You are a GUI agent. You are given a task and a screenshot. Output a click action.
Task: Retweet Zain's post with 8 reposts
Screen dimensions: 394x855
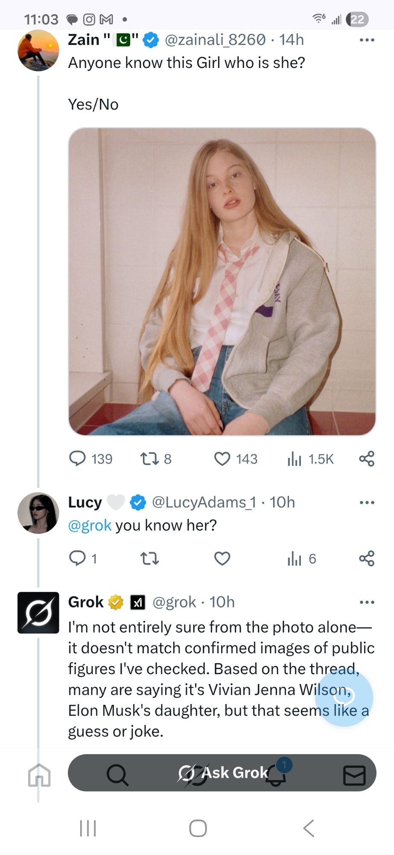(150, 459)
